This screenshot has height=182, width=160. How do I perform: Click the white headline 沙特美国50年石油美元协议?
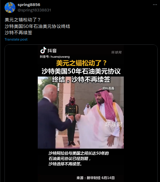[x=81, y=71]
